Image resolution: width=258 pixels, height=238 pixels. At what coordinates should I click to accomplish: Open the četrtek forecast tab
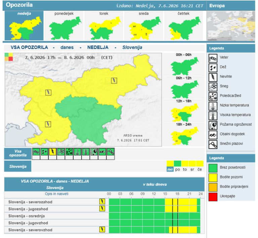click(183, 26)
